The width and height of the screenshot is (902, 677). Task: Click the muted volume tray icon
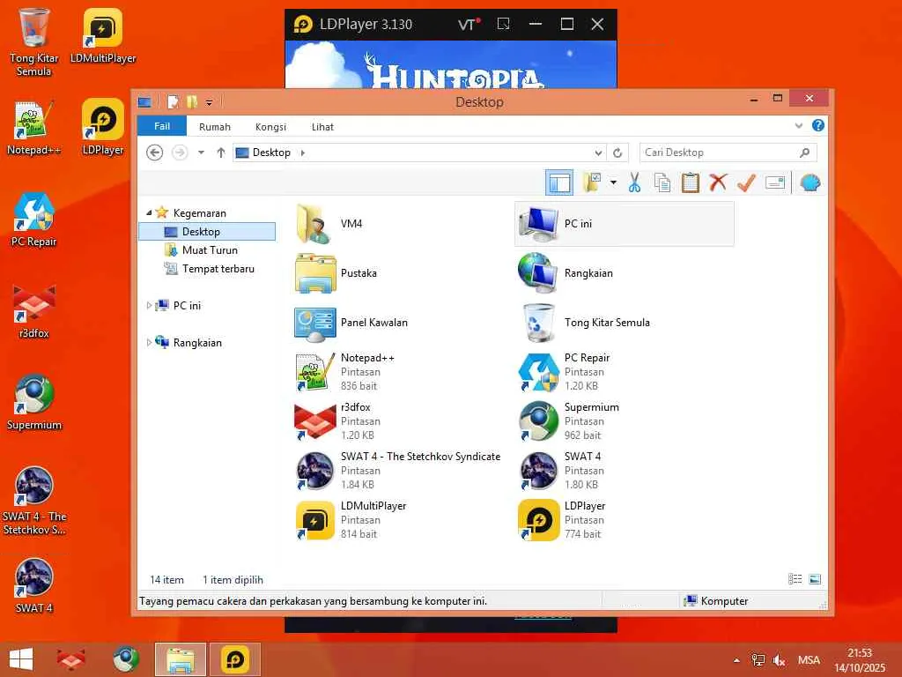click(x=780, y=660)
